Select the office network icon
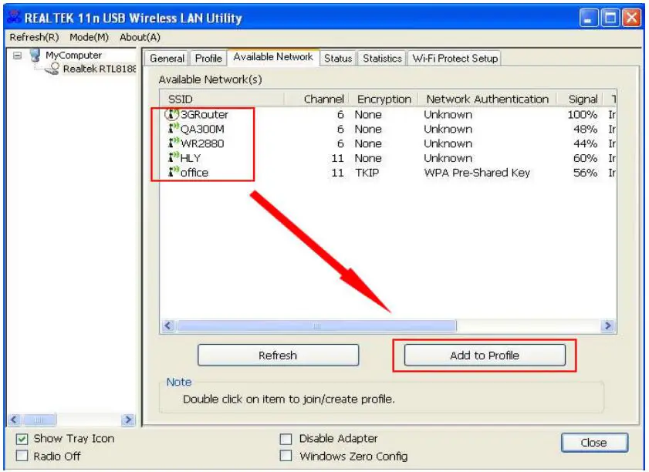This screenshot has width=649, height=472. click(x=173, y=173)
